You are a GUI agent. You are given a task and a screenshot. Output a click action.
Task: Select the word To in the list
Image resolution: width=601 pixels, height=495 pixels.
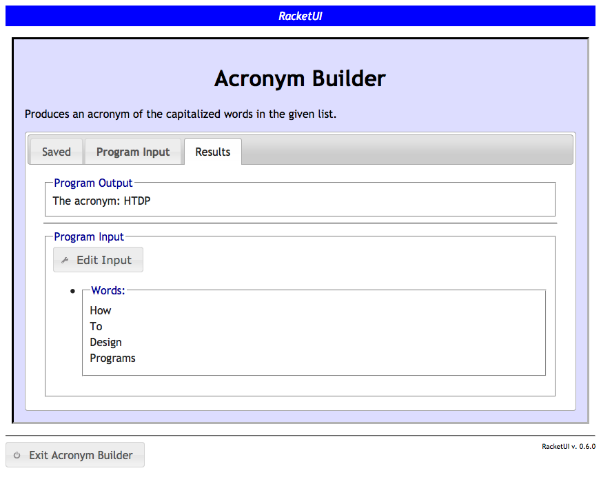point(96,326)
